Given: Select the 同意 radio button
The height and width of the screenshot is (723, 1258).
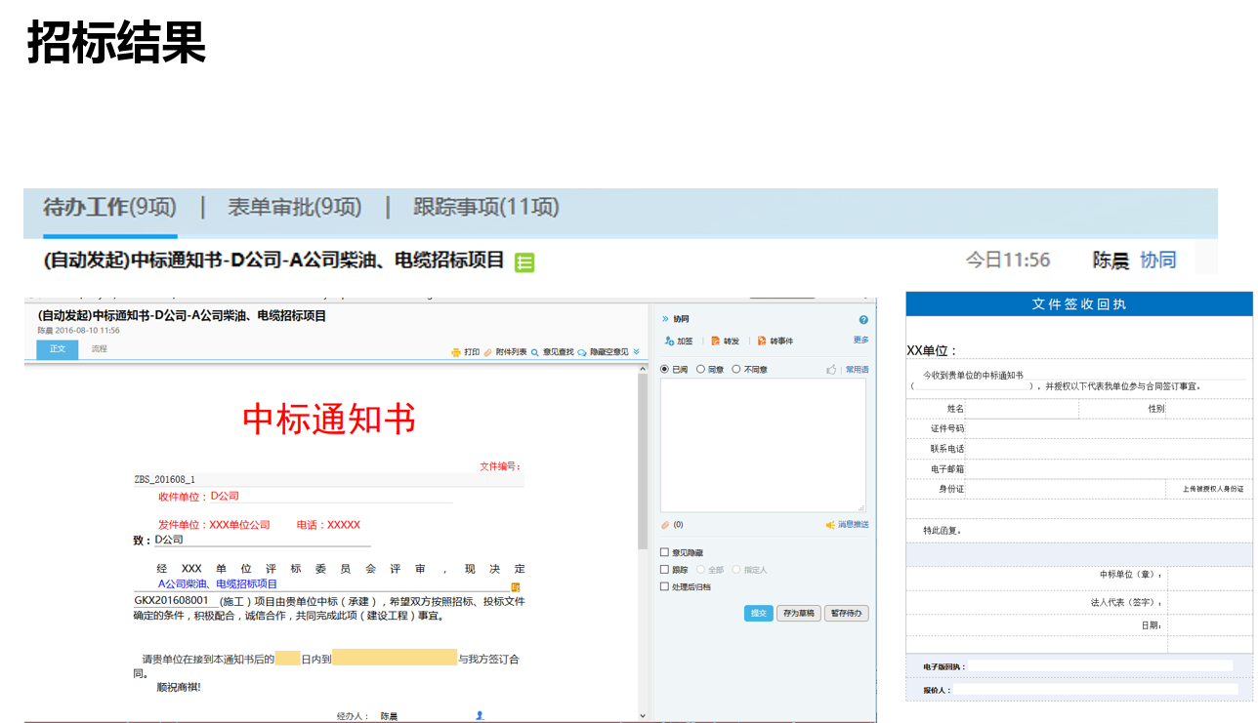Looking at the screenshot, I should (x=701, y=370).
